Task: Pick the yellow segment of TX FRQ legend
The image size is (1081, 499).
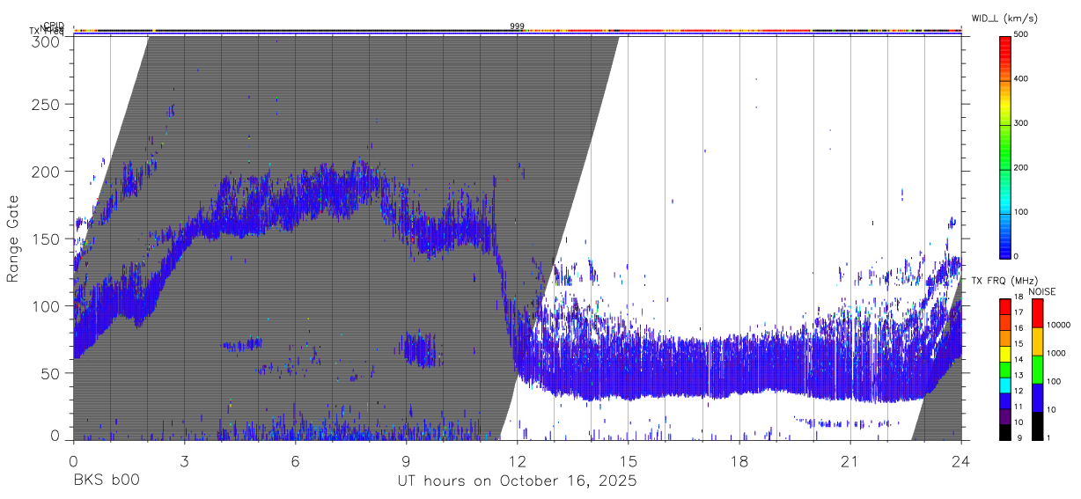Action: [x=1005, y=354]
